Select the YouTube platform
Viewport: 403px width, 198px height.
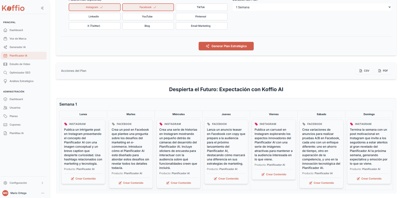point(148,17)
